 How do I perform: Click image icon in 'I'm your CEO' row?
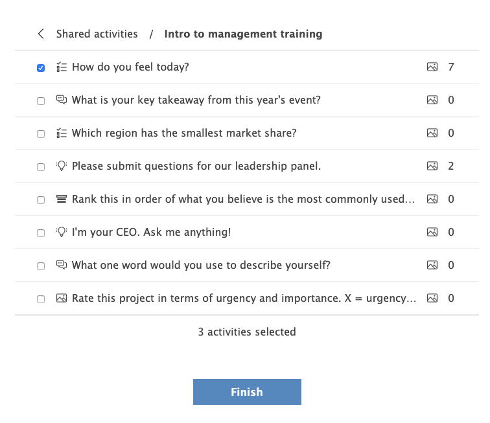click(432, 232)
